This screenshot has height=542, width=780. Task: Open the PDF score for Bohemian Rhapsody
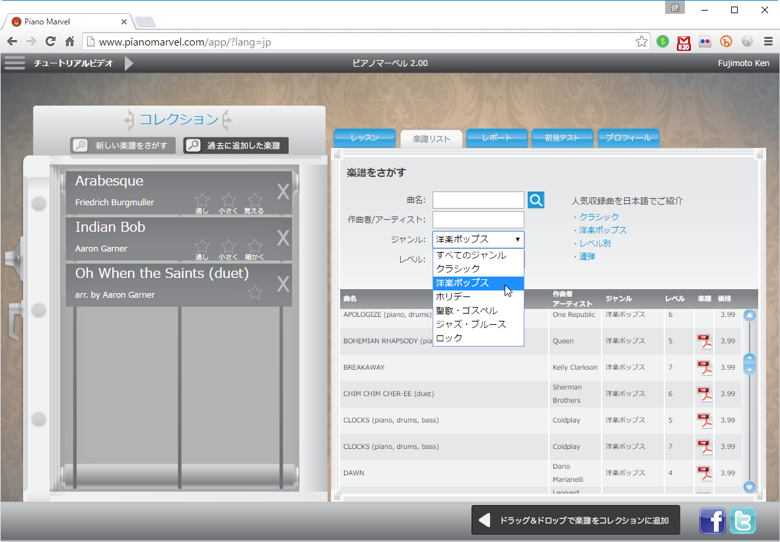coord(705,341)
